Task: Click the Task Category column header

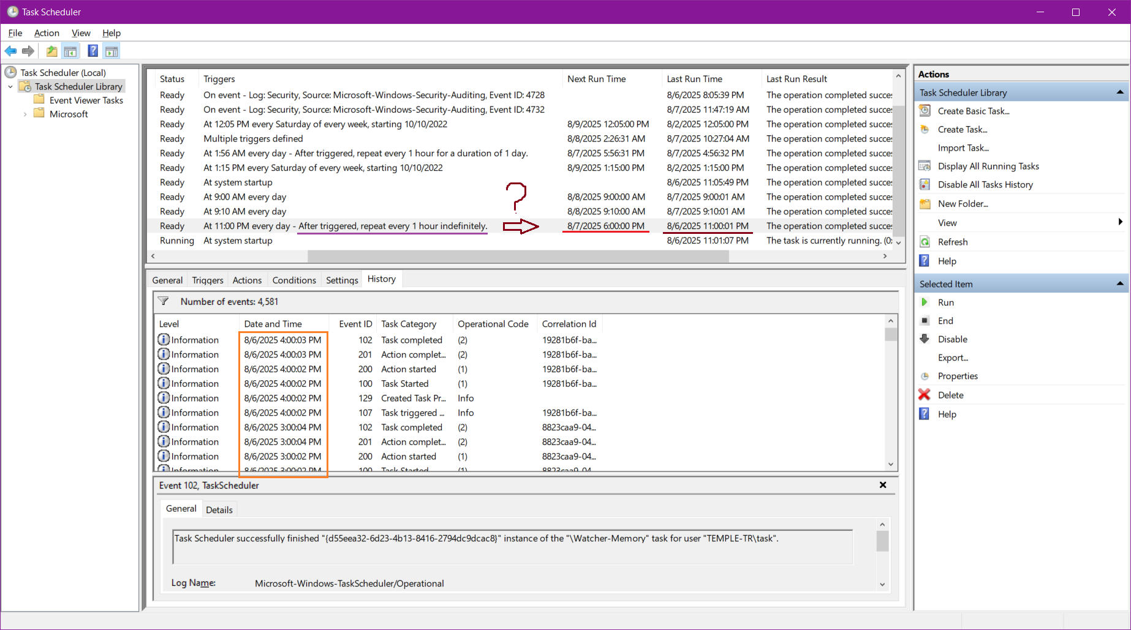Action: (x=415, y=324)
